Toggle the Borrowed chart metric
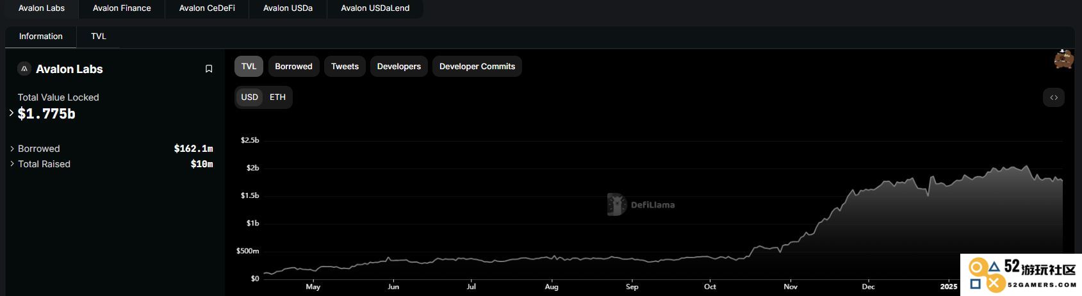The height and width of the screenshot is (296, 1082). click(x=293, y=66)
